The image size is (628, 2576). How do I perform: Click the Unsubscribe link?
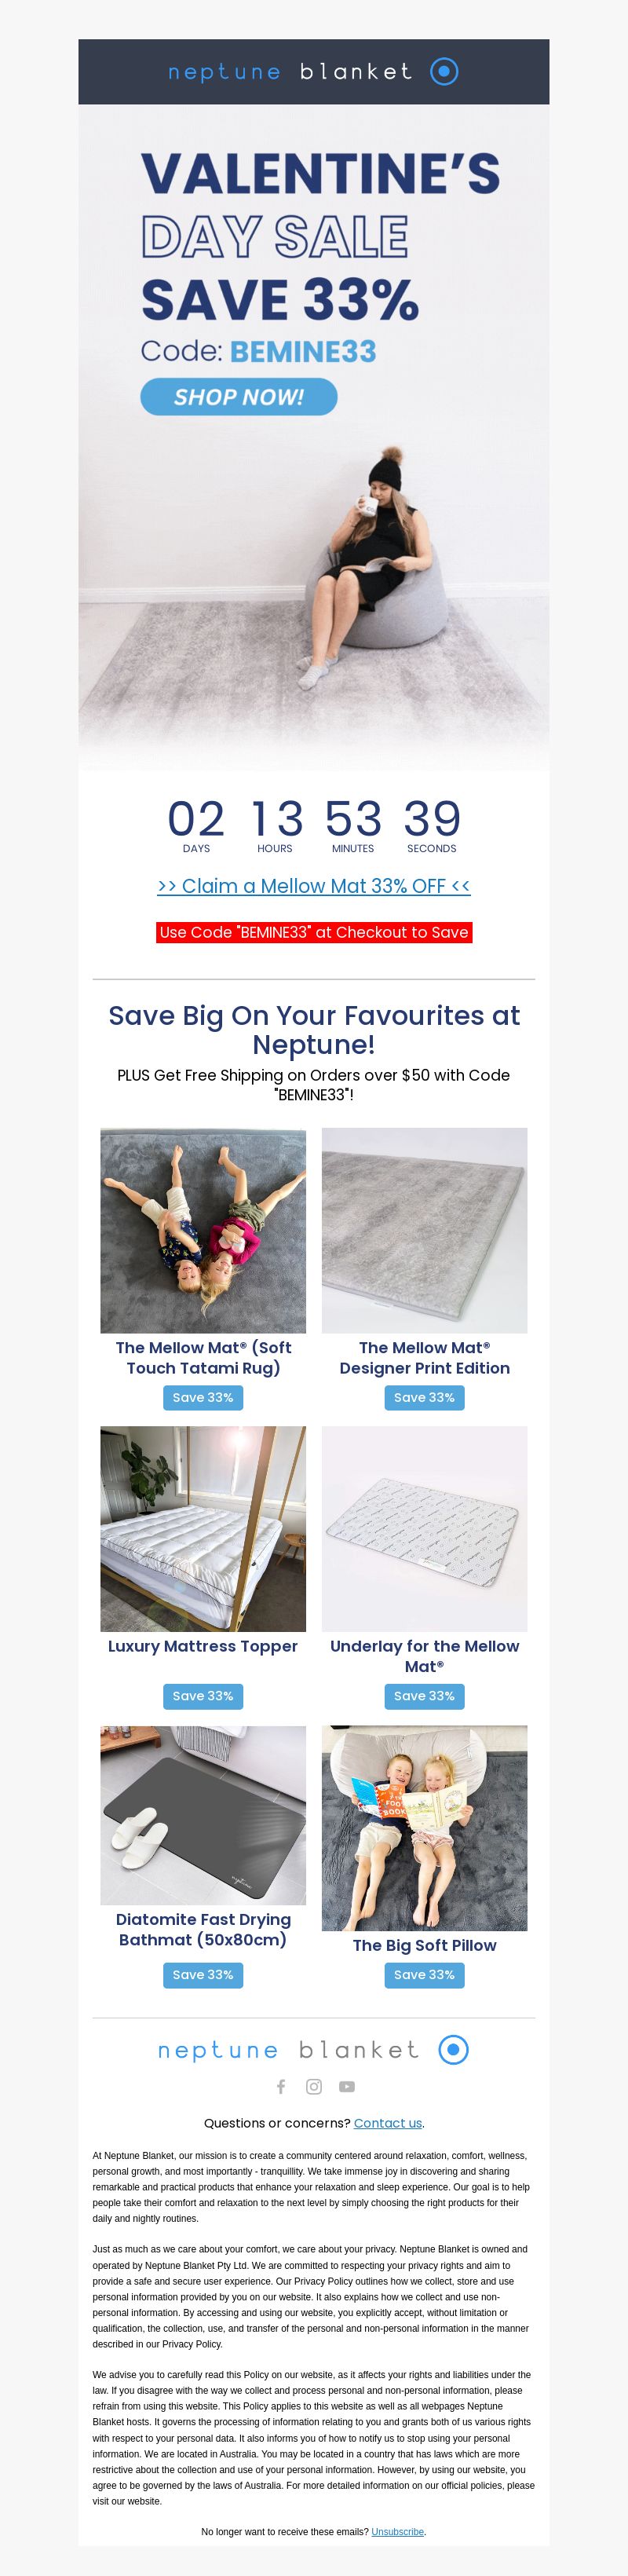(x=398, y=2532)
